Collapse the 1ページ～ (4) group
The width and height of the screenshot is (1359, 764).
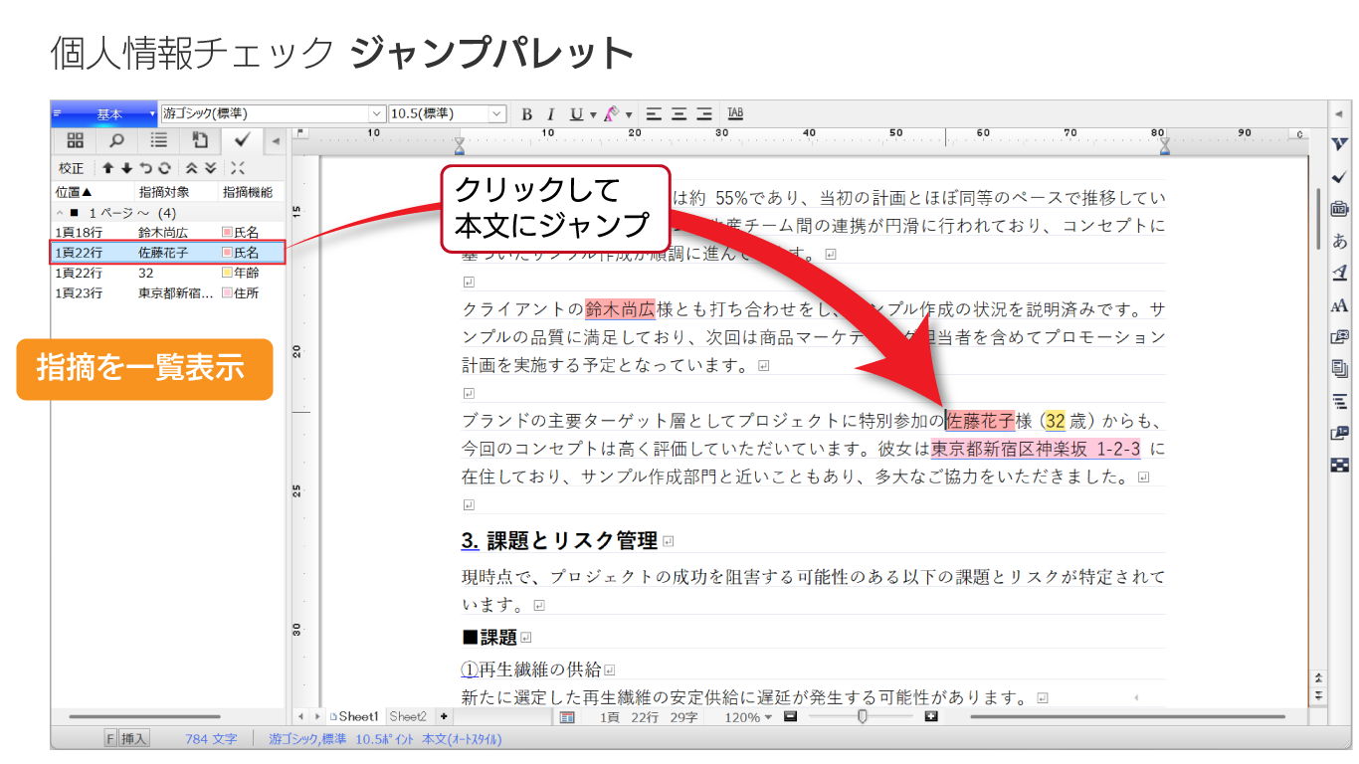tap(60, 213)
